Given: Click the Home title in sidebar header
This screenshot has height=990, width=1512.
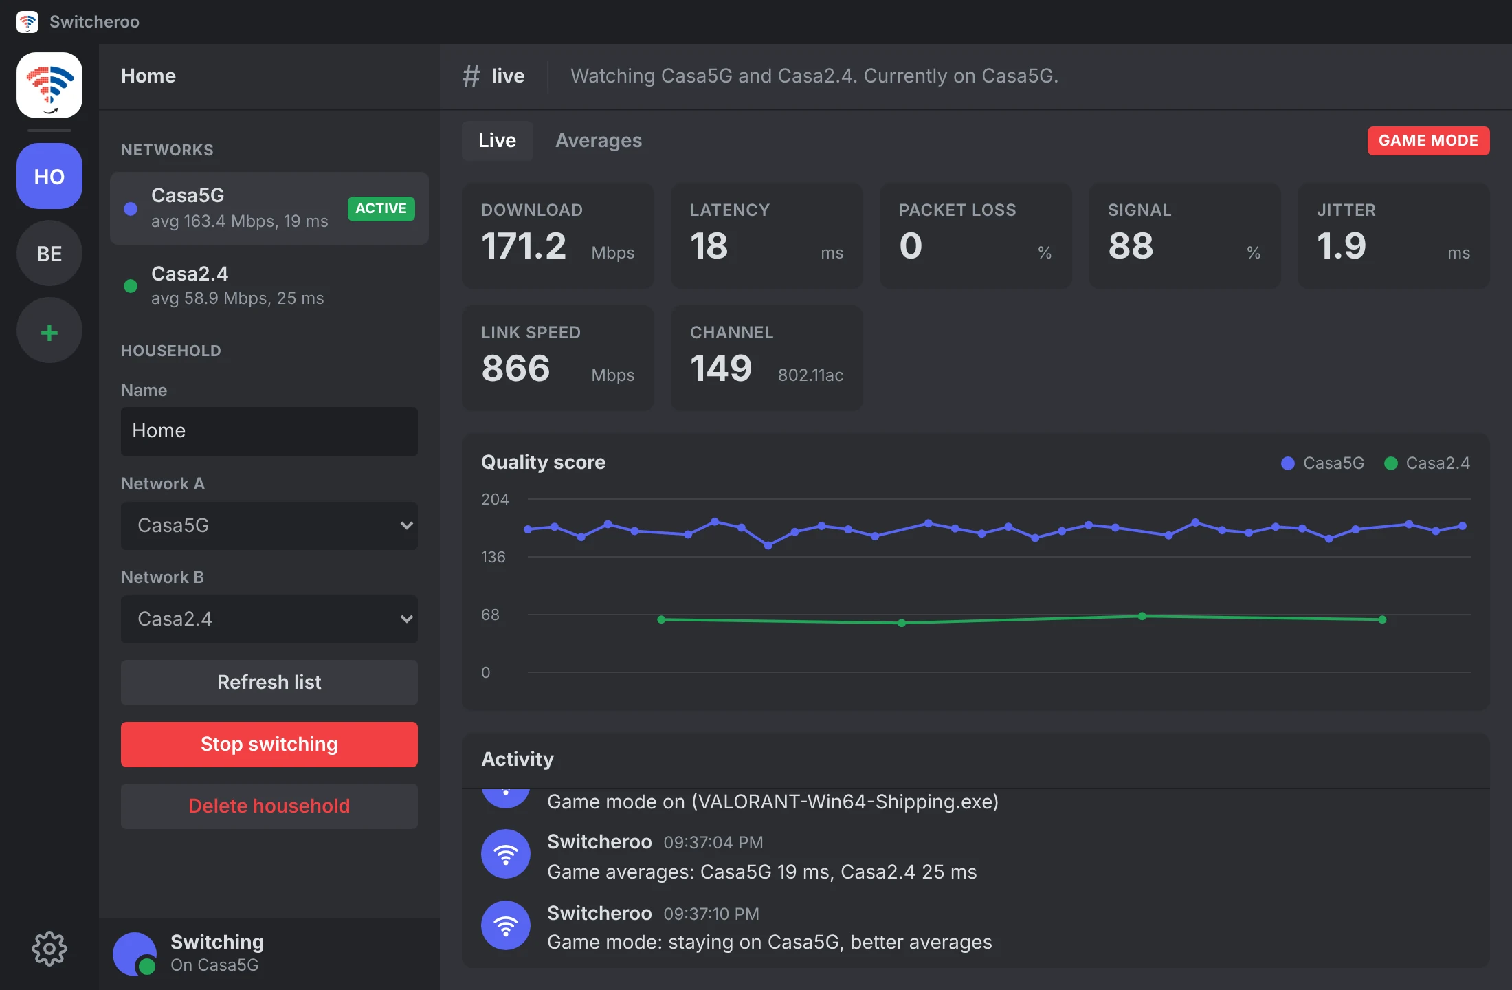Looking at the screenshot, I should [148, 76].
